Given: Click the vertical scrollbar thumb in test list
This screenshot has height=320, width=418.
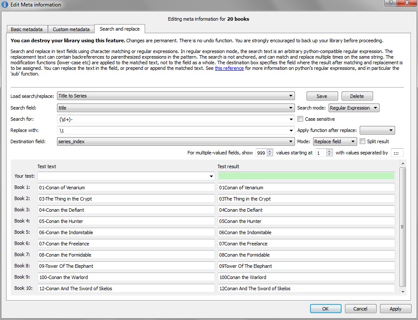Looking at the screenshot, I should [x=402, y=227].
